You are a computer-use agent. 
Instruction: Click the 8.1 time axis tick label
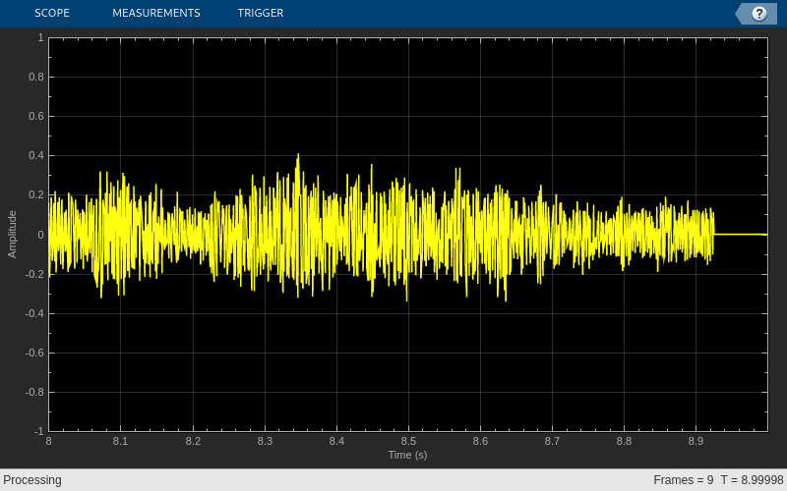[x=120, y=441]
